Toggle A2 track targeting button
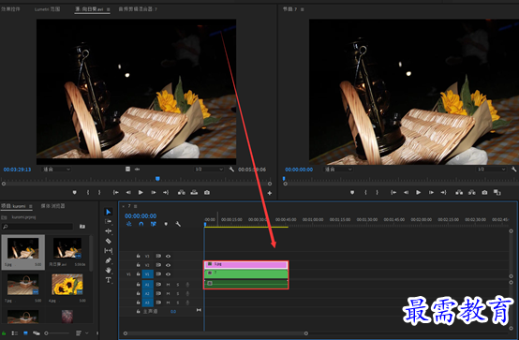Image resolution: width=519 pixels, height=340 pixels. [147, 293]
